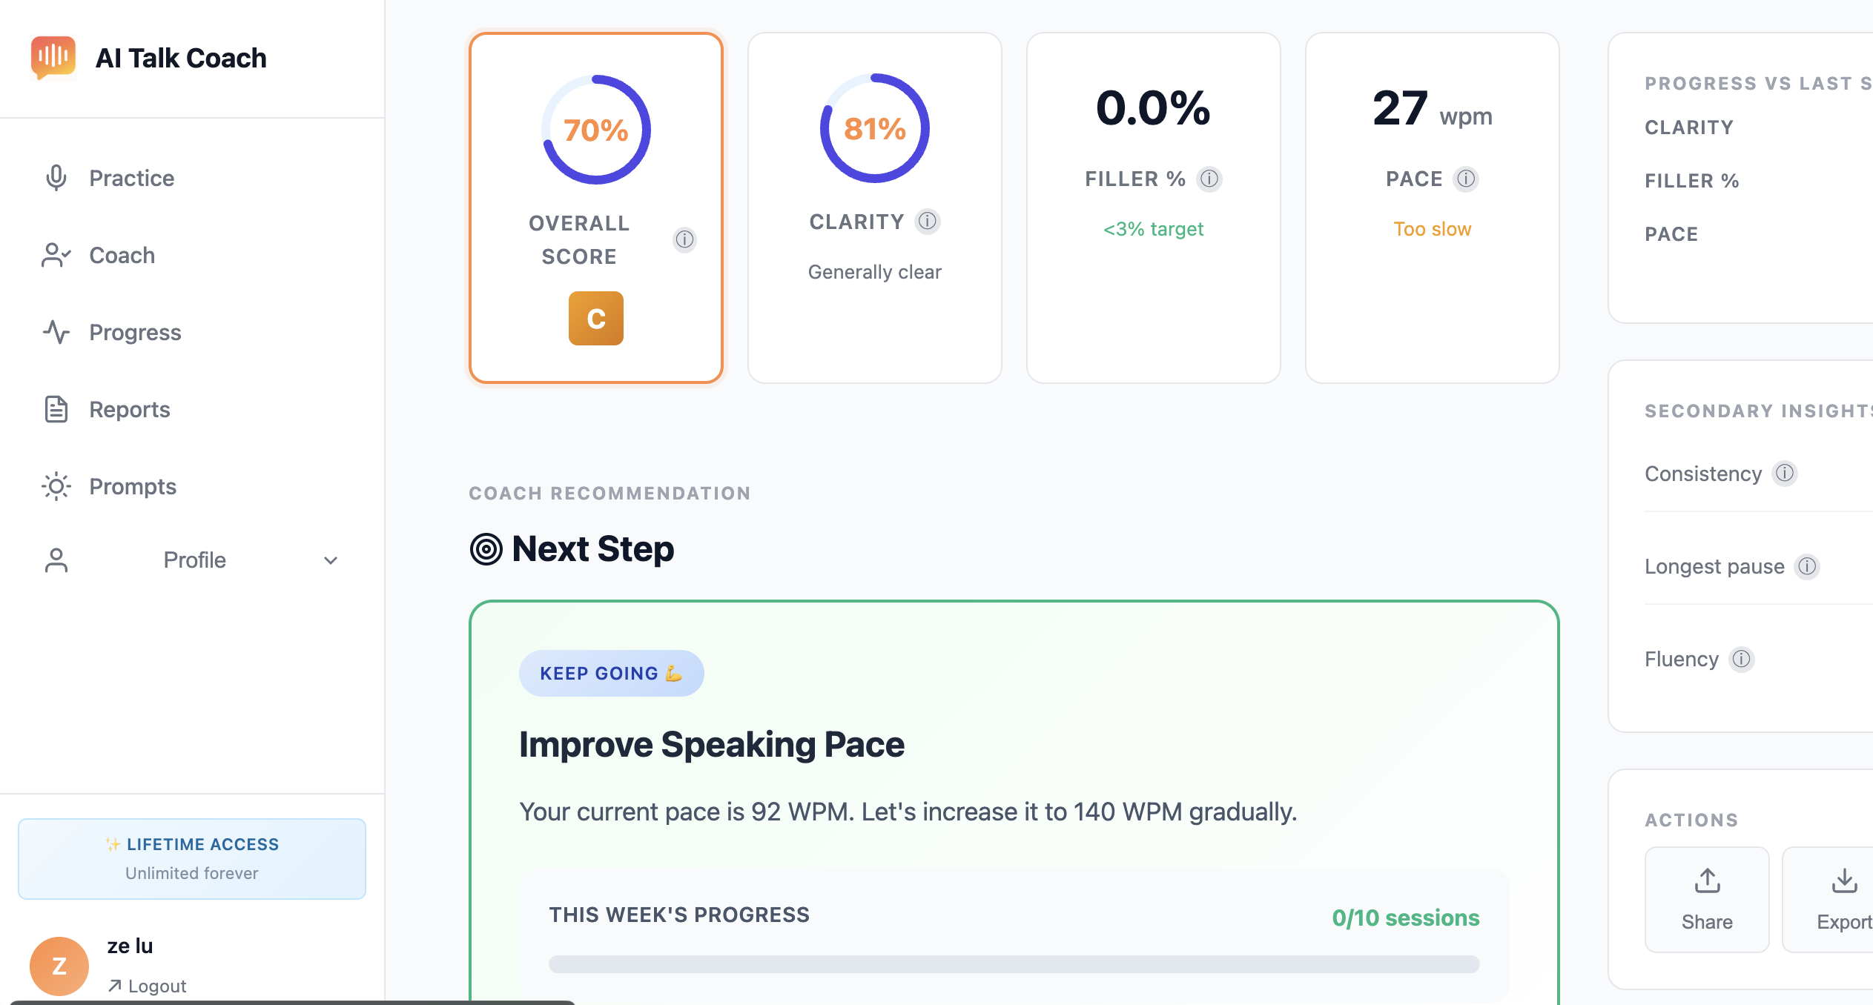Expand the Profile dropdown chevron
1873x1005 pixels.
click(x=331, y=561)
